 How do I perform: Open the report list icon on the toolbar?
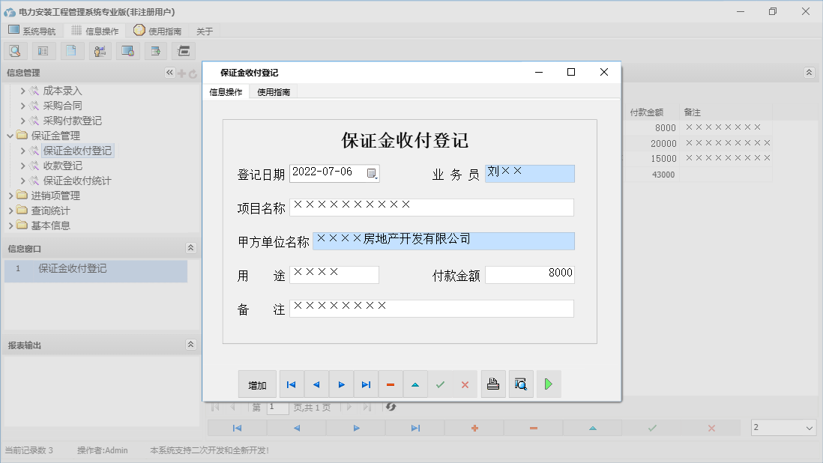tap(43, 50)
